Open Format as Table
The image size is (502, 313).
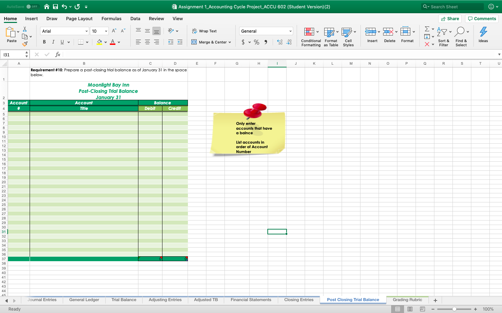pyautogui.click(x=331, y=37)
